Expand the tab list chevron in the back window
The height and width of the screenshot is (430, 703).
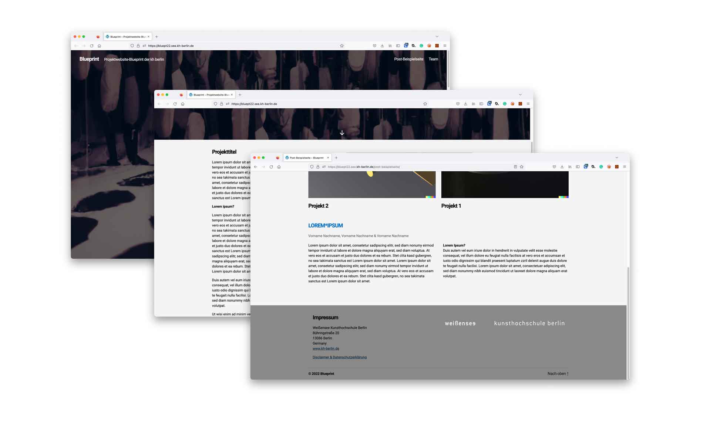coord(437,37)
